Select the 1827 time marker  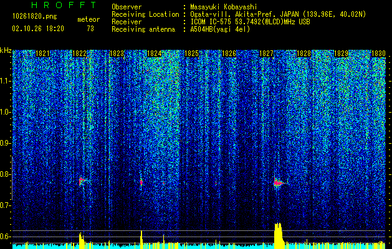tap(266, 54)
